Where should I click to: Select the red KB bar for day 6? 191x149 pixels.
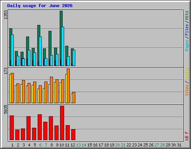coord(40,127)
